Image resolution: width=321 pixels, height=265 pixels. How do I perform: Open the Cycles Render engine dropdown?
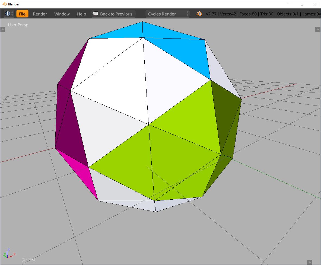pos(166,14)
